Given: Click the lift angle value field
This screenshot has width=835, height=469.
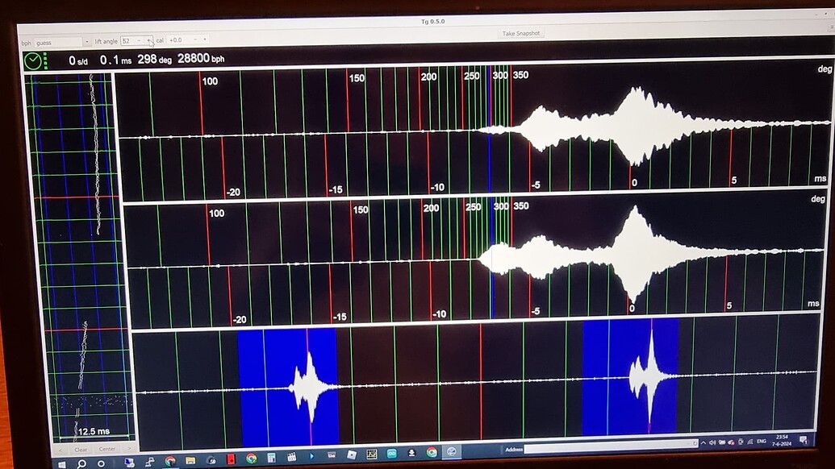Looking at the screenshot, I should [x=127, y=40].
